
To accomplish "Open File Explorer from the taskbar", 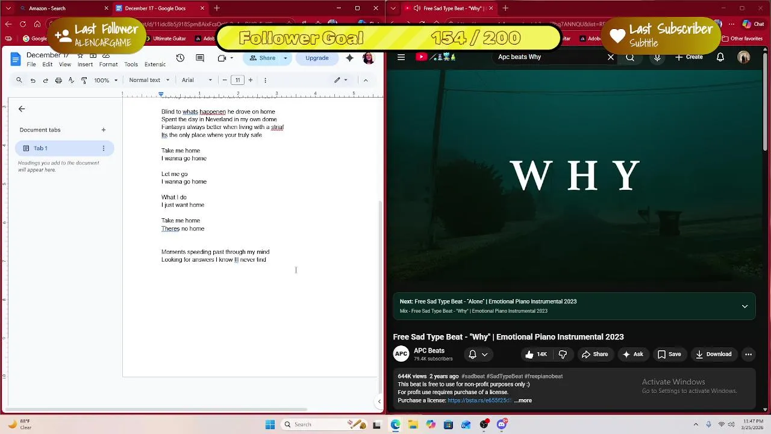I will (413, 424).
